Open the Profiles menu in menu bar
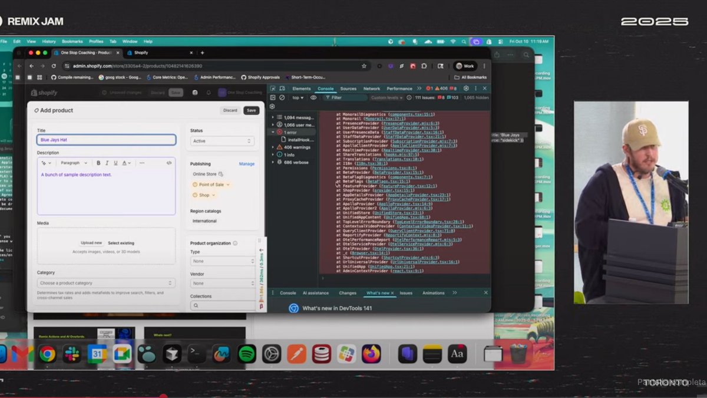The height and width of the screenshot is (398, 707). coord(96,41)
